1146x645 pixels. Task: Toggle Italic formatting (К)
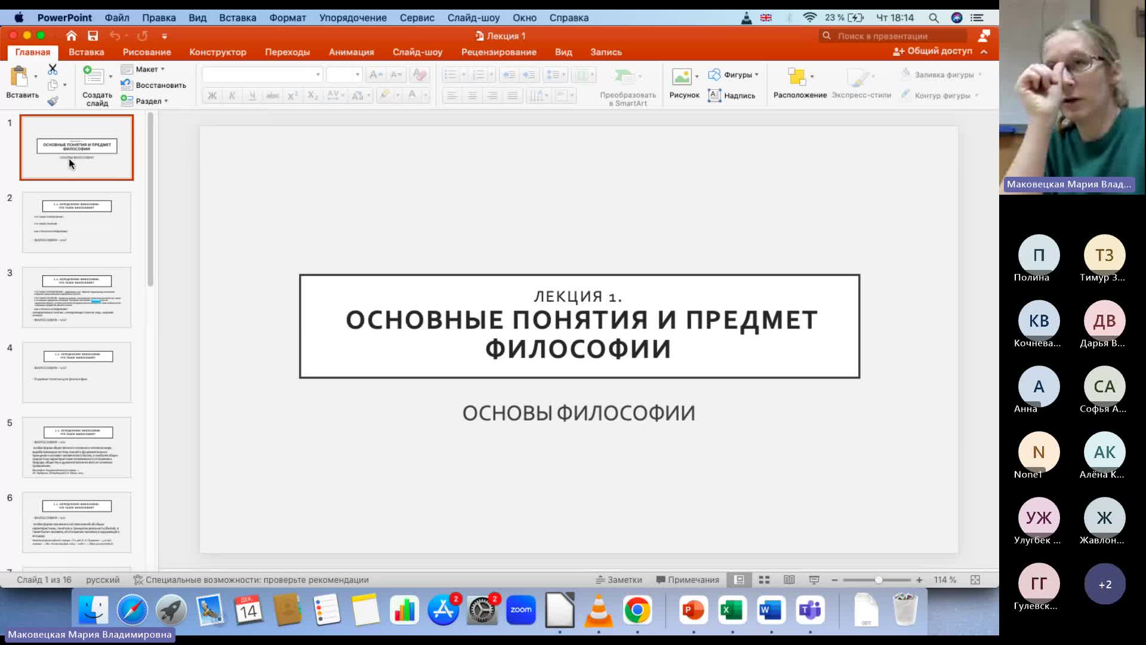click(x=232, y=96)
